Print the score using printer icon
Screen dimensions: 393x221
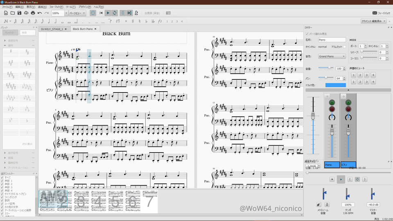tap(33, 13)
